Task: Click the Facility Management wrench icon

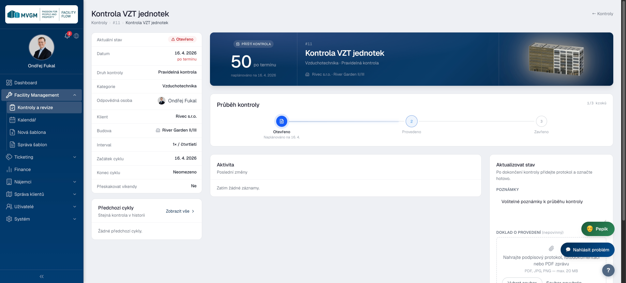Action: click(9, 95)
